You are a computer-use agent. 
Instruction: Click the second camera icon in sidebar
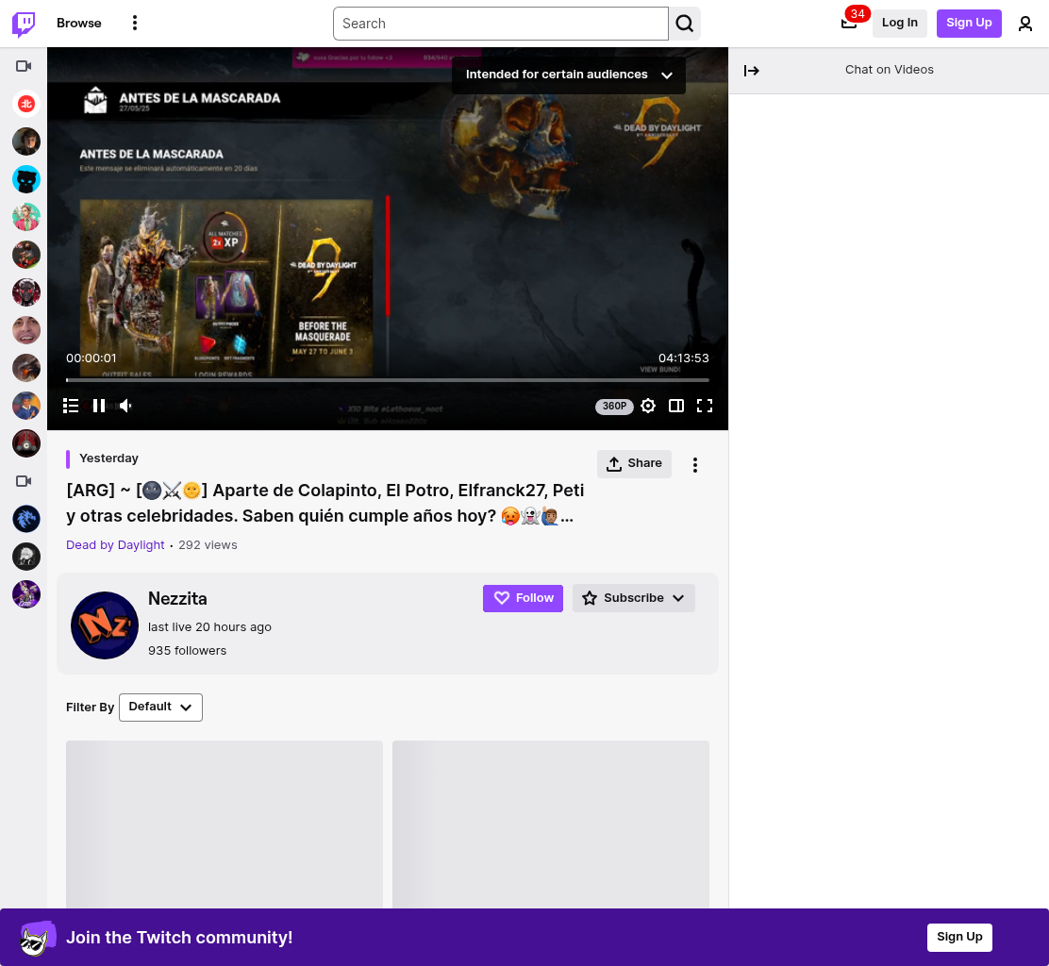(x=25, y=481)
